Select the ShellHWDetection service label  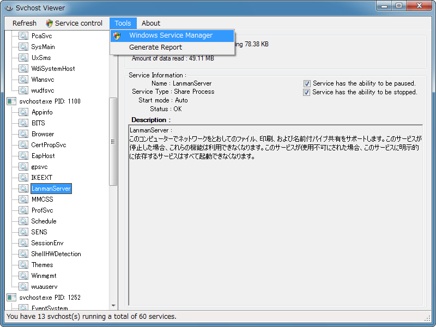56,254
